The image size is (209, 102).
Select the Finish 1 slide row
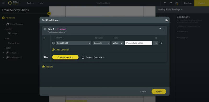tap(14, 53)
